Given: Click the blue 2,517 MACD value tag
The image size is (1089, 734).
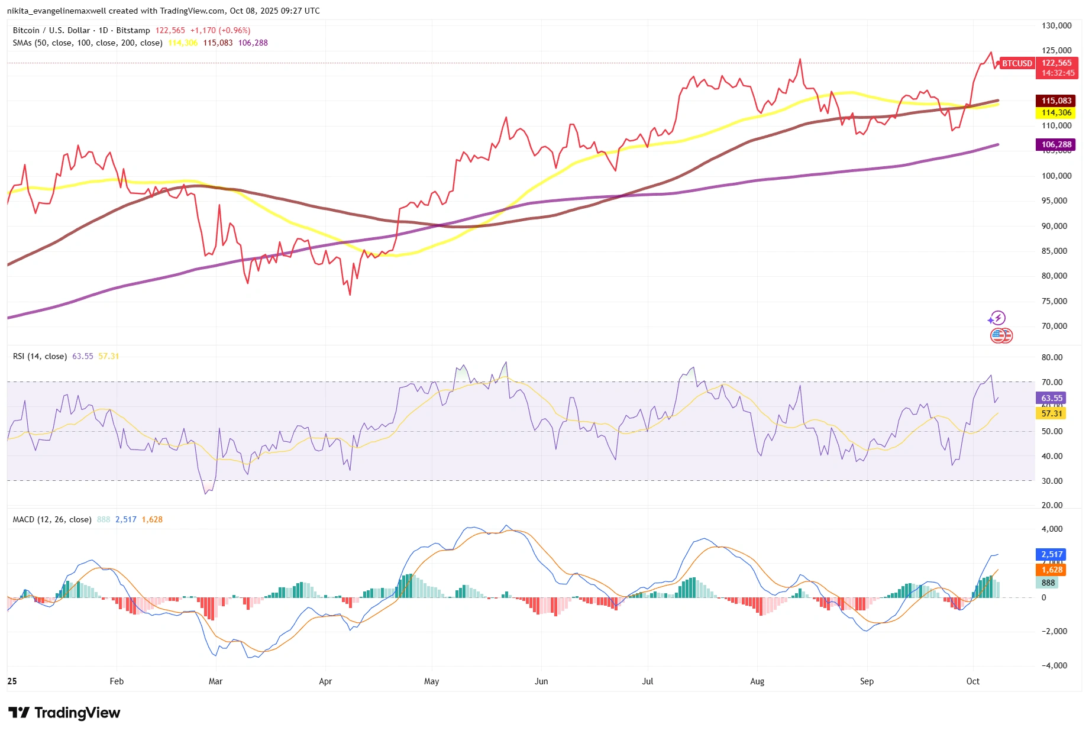Looking at the screenshot, I should point(1051,554).
